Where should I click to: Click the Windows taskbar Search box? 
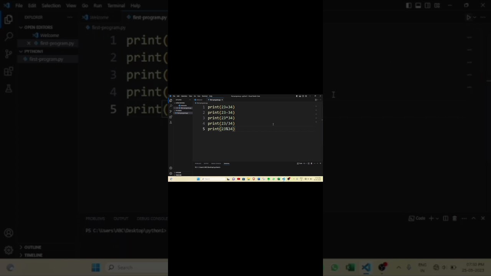pos(213,179)
